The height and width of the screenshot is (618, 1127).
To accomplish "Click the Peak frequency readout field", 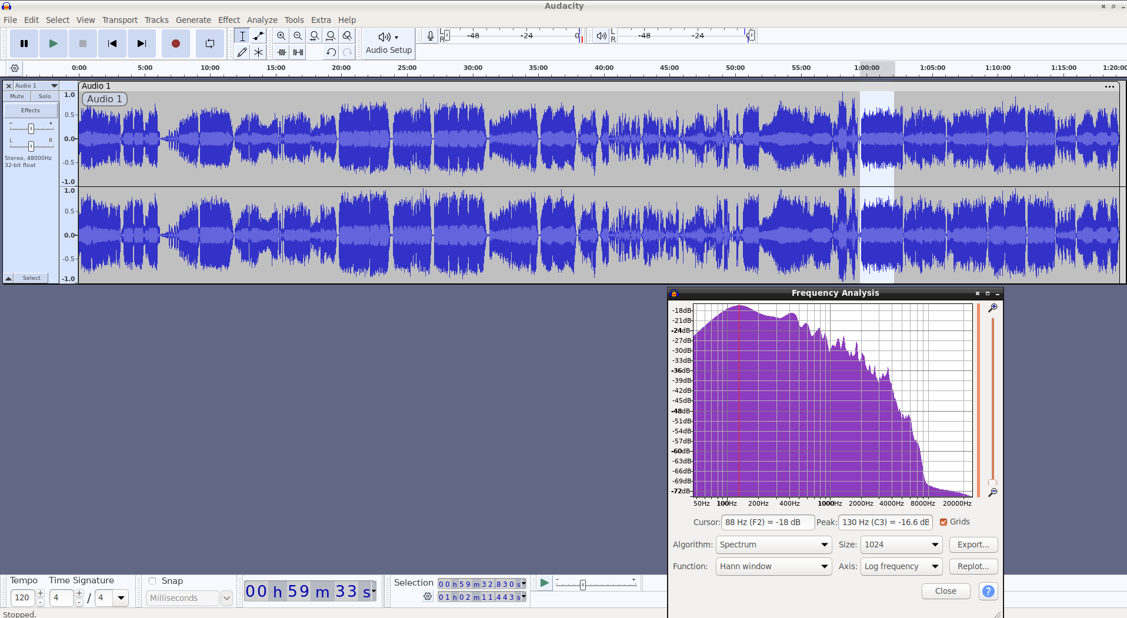I will point(885,522).
